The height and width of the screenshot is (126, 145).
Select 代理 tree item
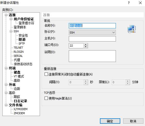coord(17,60)
